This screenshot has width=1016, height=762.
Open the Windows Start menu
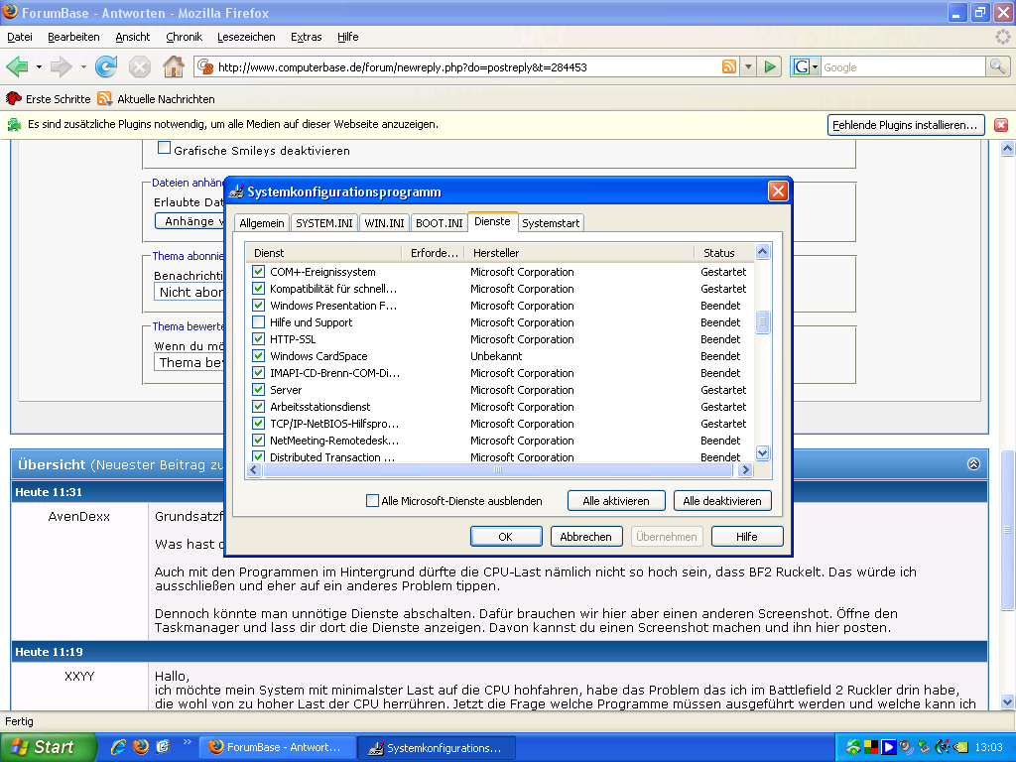(47, 747)
